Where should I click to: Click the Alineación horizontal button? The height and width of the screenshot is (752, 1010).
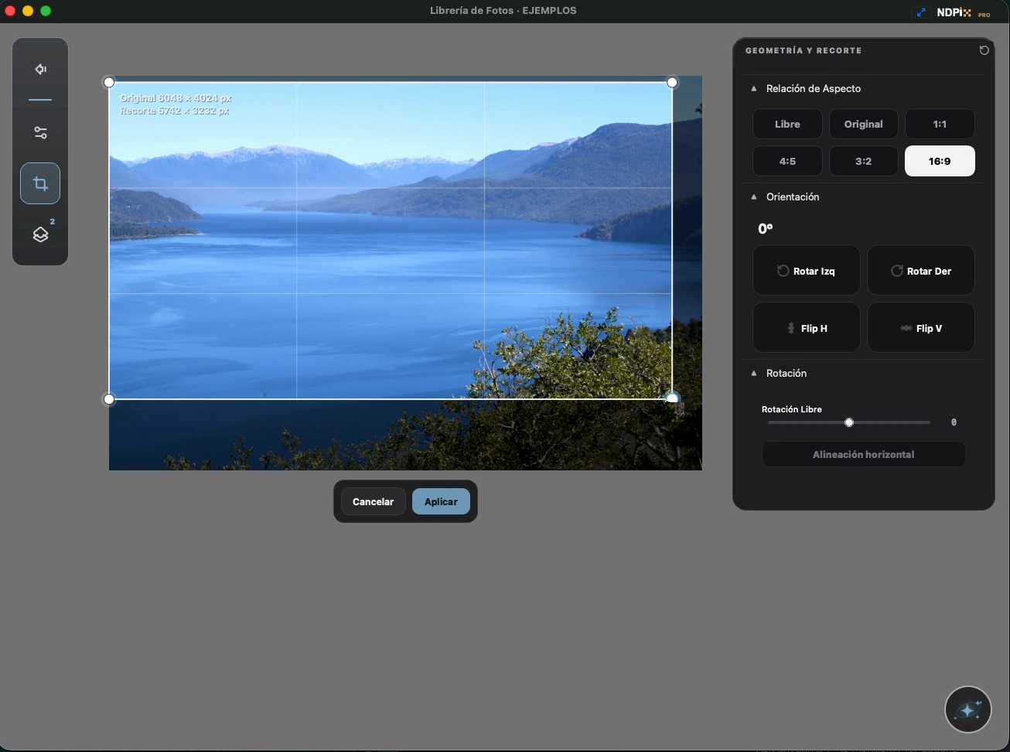[863, 454]
